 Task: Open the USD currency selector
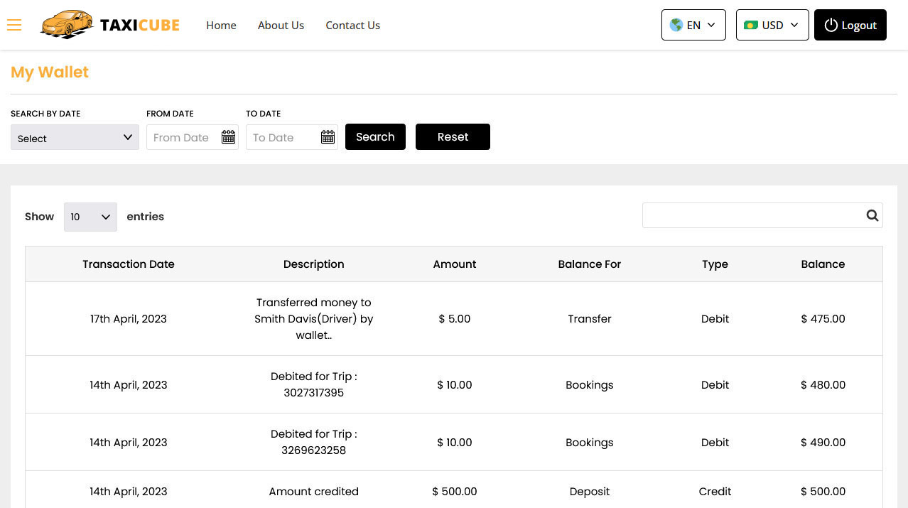tap(772, 25)
